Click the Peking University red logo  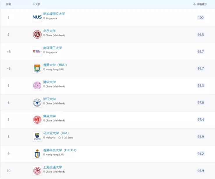click(37, 35)
